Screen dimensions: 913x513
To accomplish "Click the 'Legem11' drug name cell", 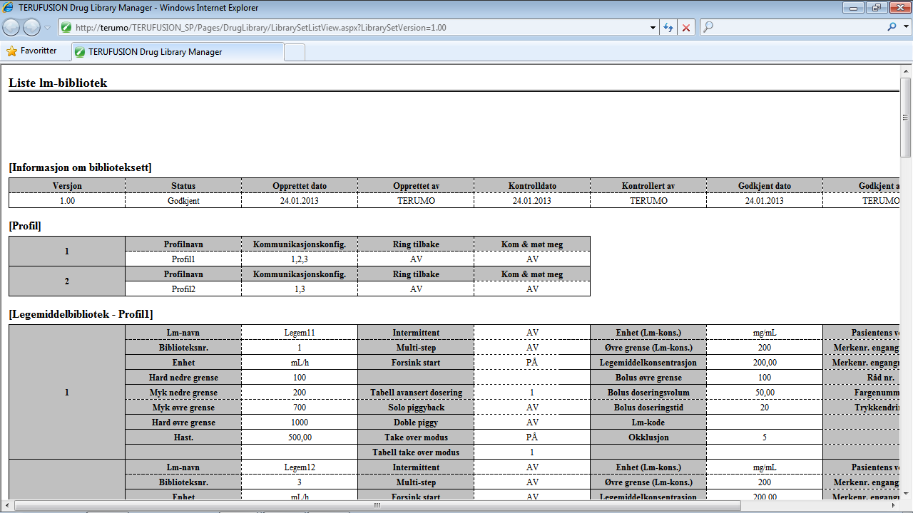I will (300, 333).
